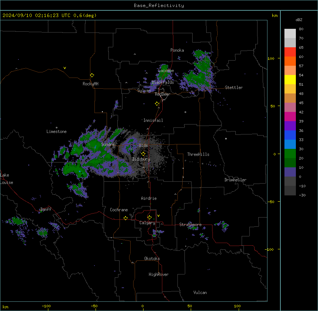Click the Airdrie label
This screenshot has height=311, width=318.
[x=149, y=198]
